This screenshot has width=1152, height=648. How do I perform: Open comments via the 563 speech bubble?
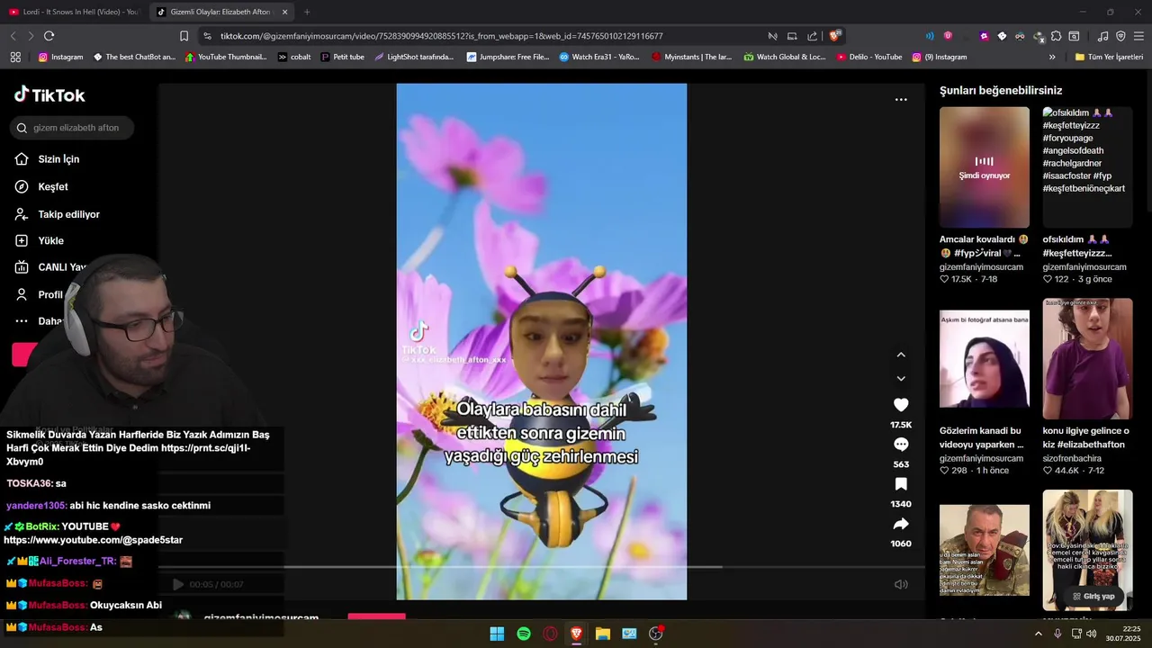point(901,445)
